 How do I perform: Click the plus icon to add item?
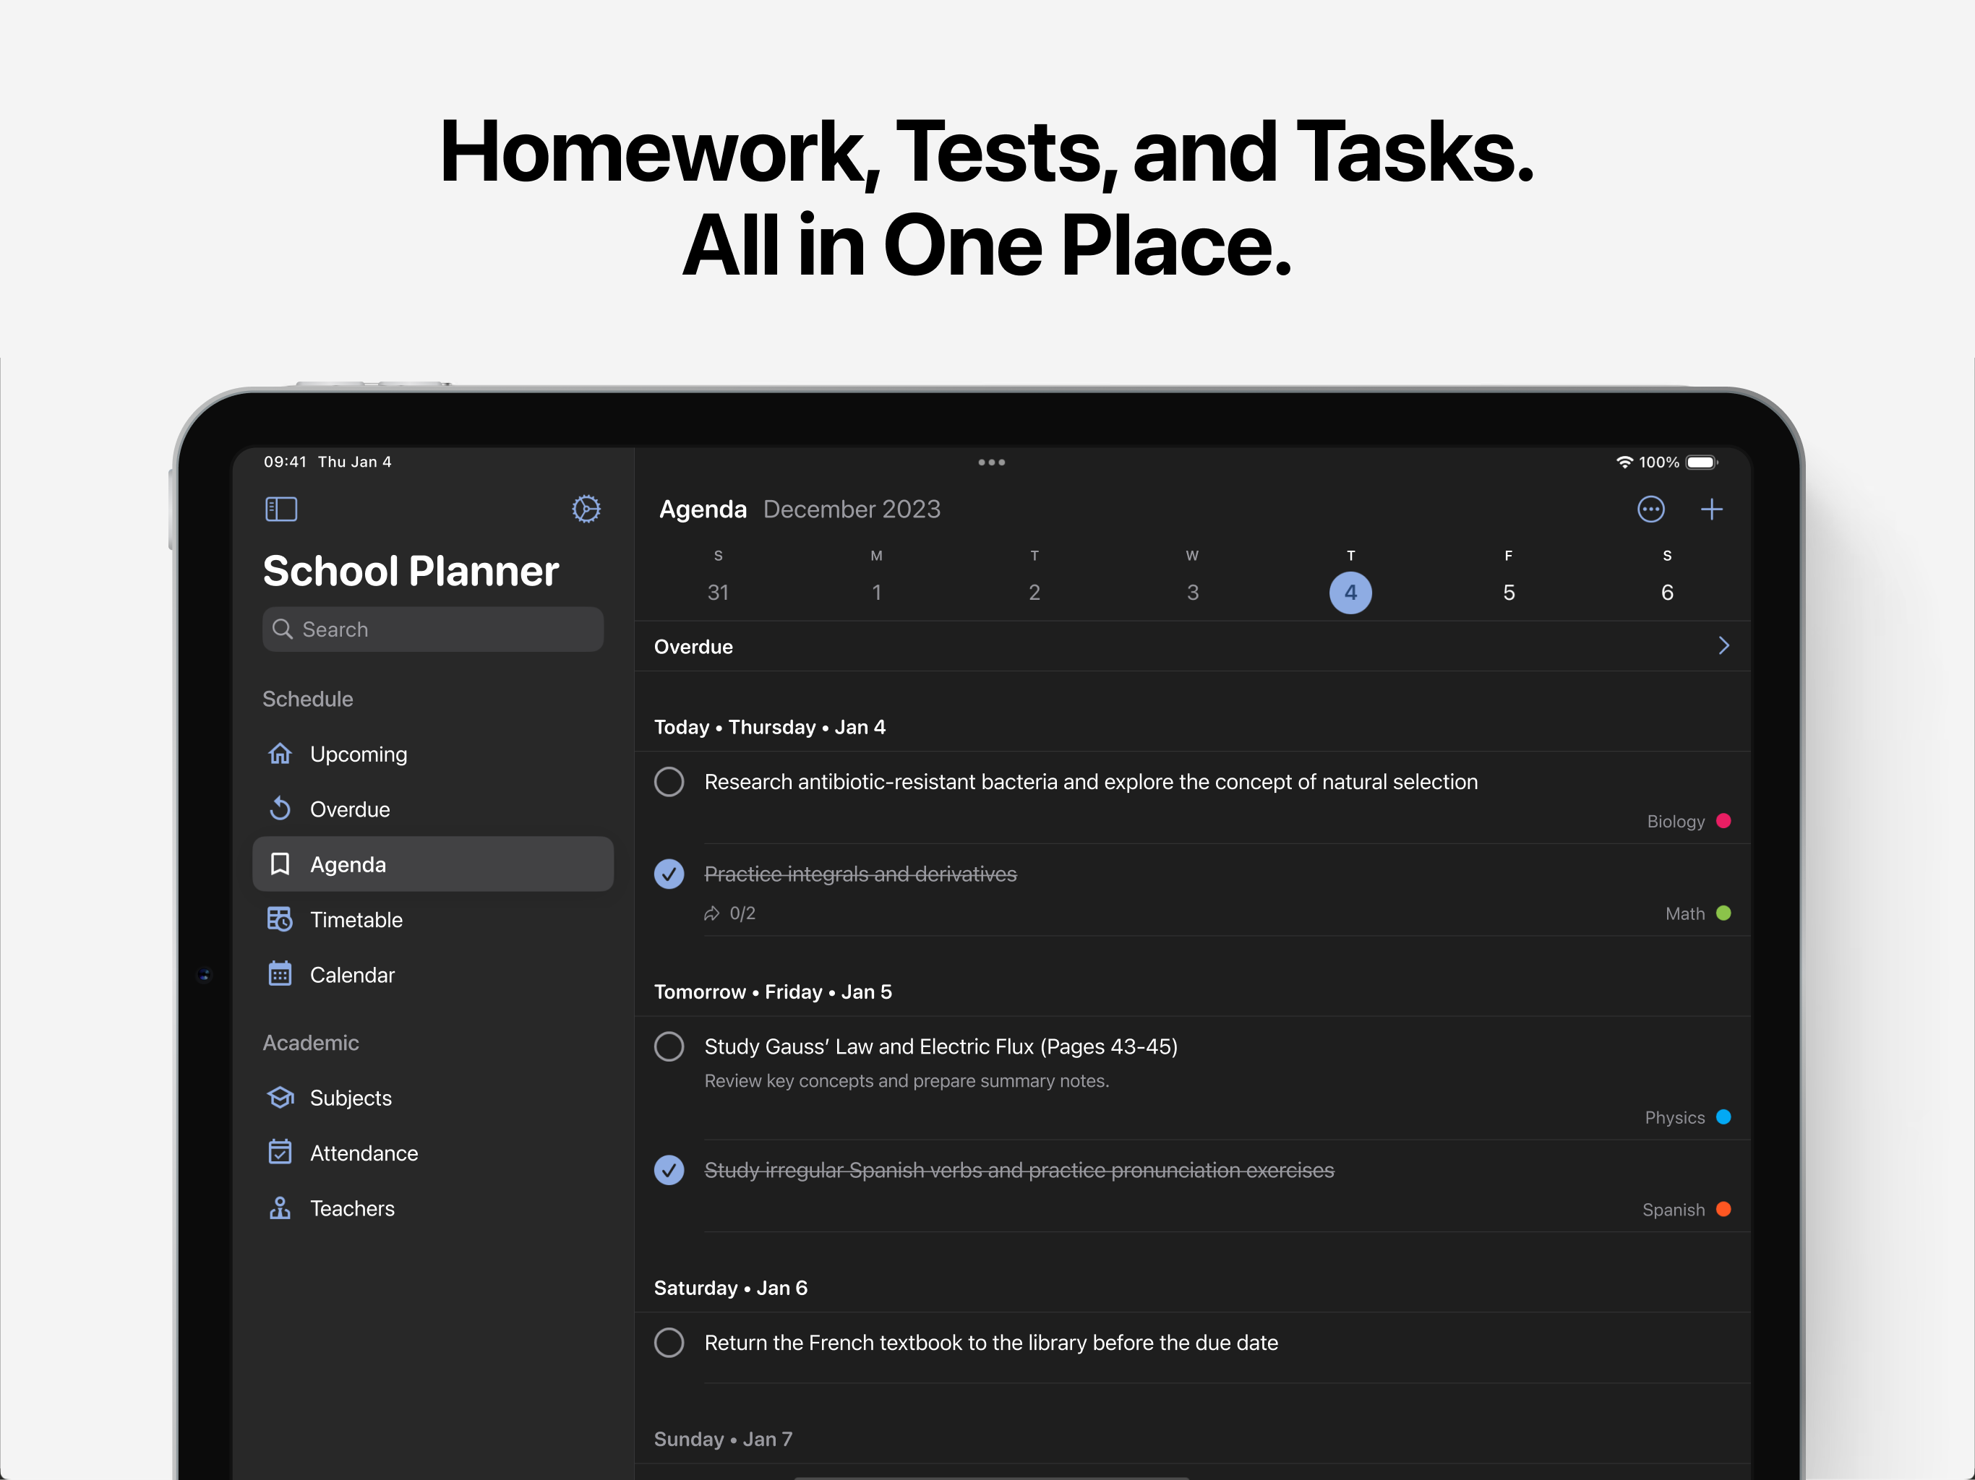1710,509
